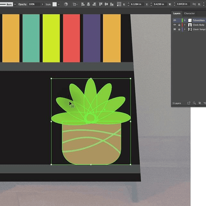Click the Constrain Width and Height link icon
206x206 pixels.
[194, 4]
